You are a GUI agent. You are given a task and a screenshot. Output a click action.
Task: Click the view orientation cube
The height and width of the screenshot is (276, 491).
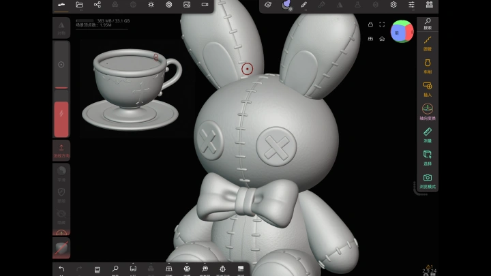[402, 31]
